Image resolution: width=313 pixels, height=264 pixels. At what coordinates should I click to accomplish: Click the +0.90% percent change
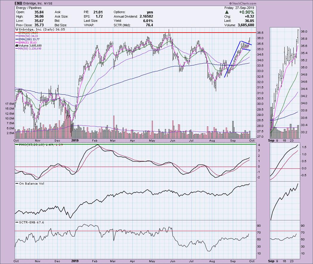(246, 12)
